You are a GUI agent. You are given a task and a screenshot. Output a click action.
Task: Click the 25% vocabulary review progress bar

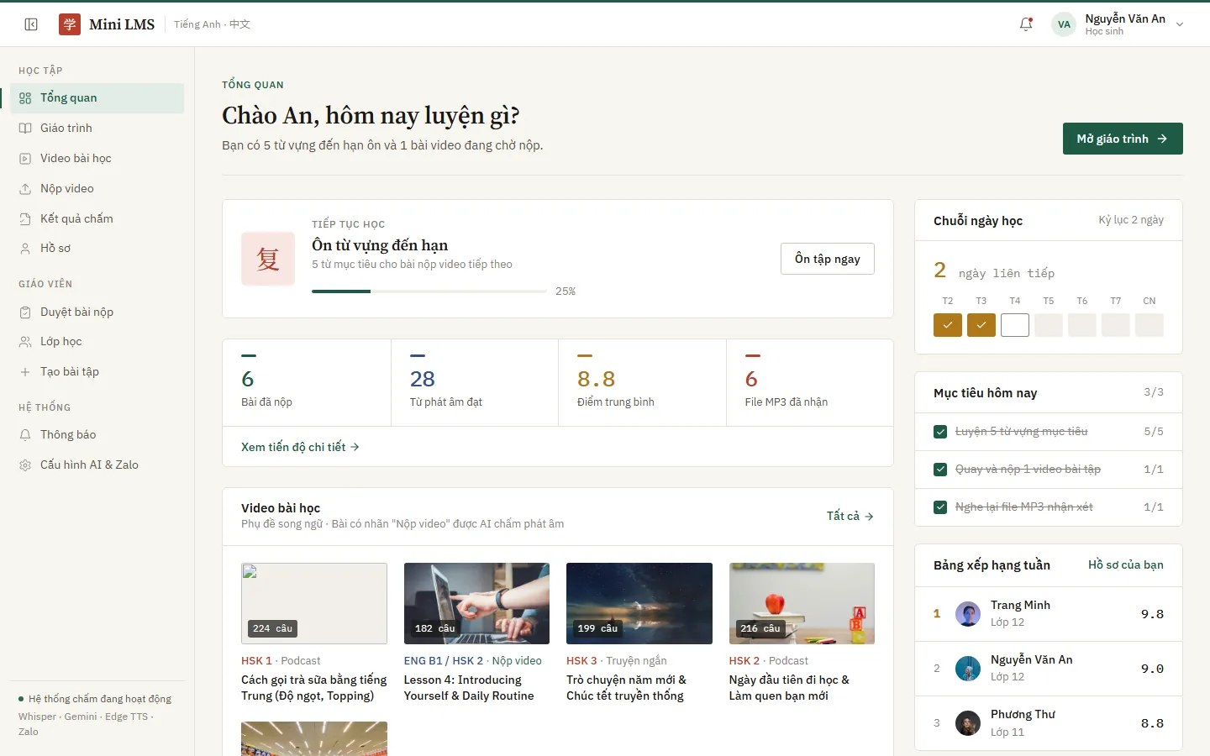coord(429,291)
